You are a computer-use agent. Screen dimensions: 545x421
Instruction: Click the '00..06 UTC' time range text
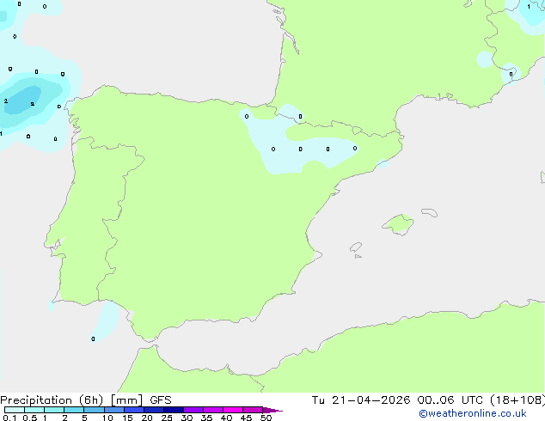pos(450,400)
